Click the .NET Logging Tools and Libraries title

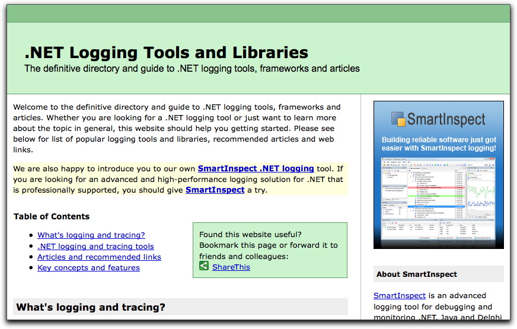[167, 52]
